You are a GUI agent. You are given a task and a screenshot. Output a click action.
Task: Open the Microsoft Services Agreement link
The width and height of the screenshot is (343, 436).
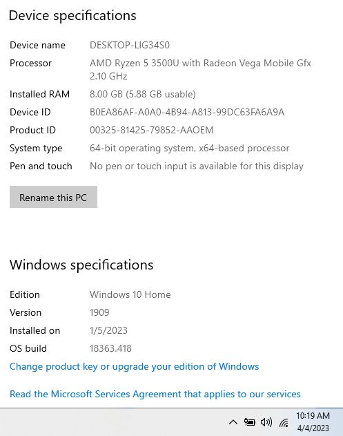[155, 394]
